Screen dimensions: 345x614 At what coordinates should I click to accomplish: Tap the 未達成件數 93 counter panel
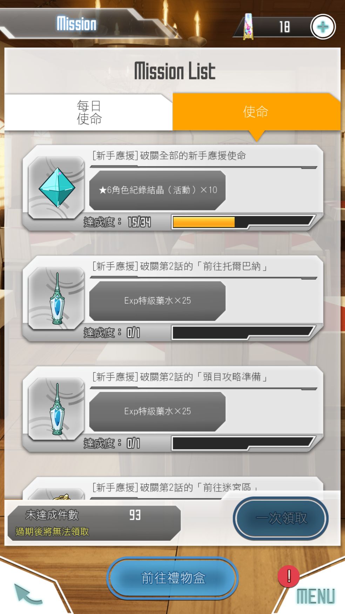coord(94,523)
